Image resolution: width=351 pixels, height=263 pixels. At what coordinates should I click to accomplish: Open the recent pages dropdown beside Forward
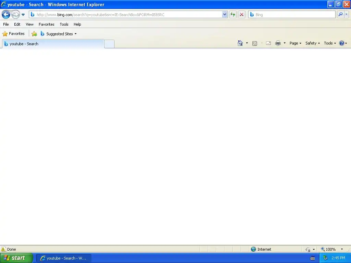tap(23, 15)
